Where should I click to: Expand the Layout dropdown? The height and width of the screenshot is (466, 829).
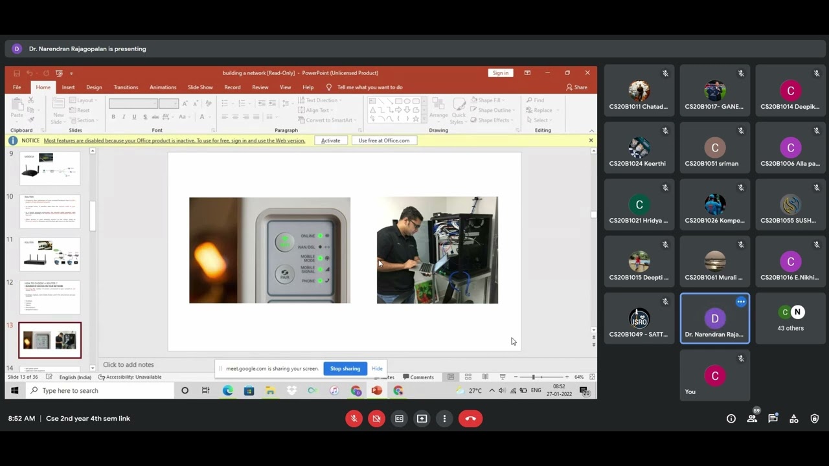[x=83, y=100]
